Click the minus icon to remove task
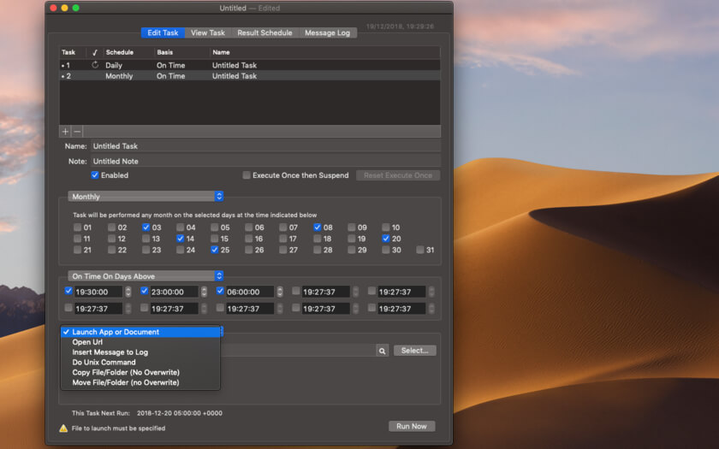 pyautogui.click(x=77, y=132)
